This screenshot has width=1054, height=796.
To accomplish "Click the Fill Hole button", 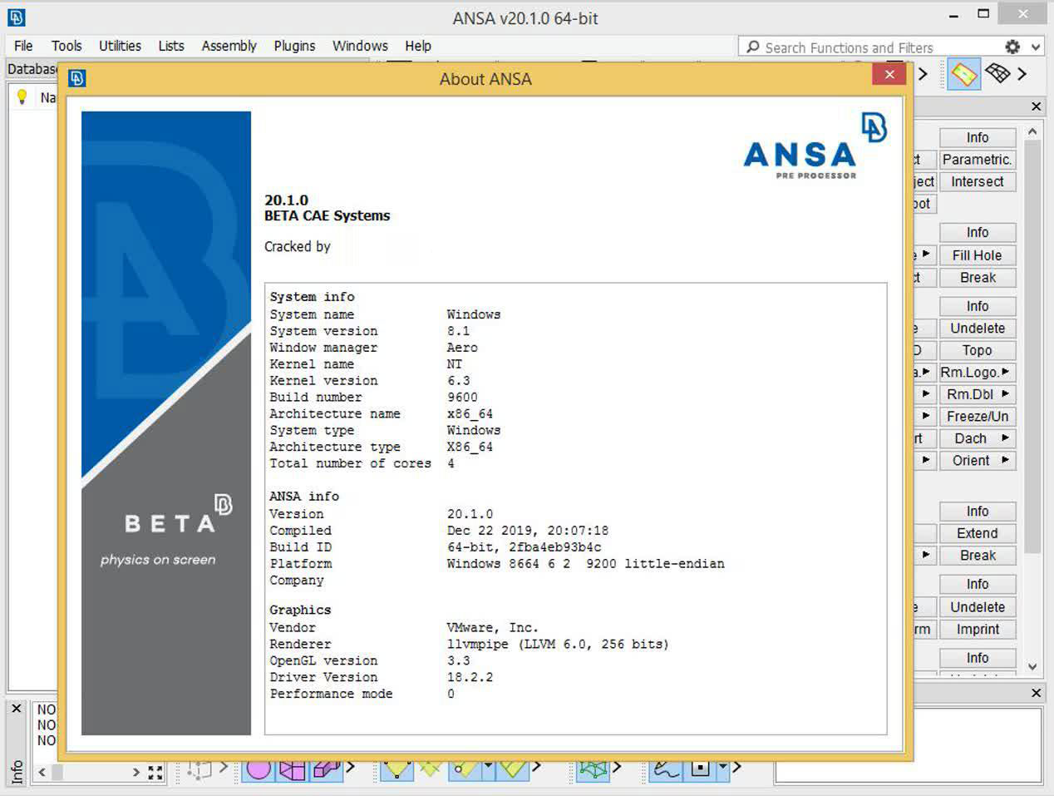I will [978, 255].
